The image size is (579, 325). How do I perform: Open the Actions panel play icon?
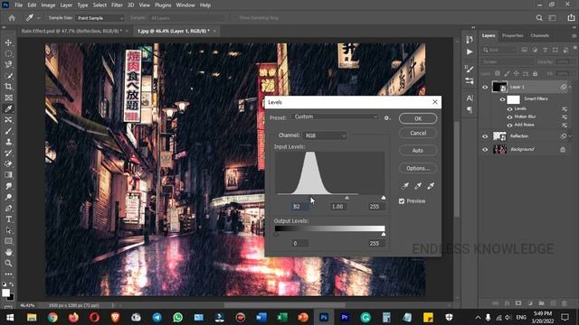click(x=470, y=52)
